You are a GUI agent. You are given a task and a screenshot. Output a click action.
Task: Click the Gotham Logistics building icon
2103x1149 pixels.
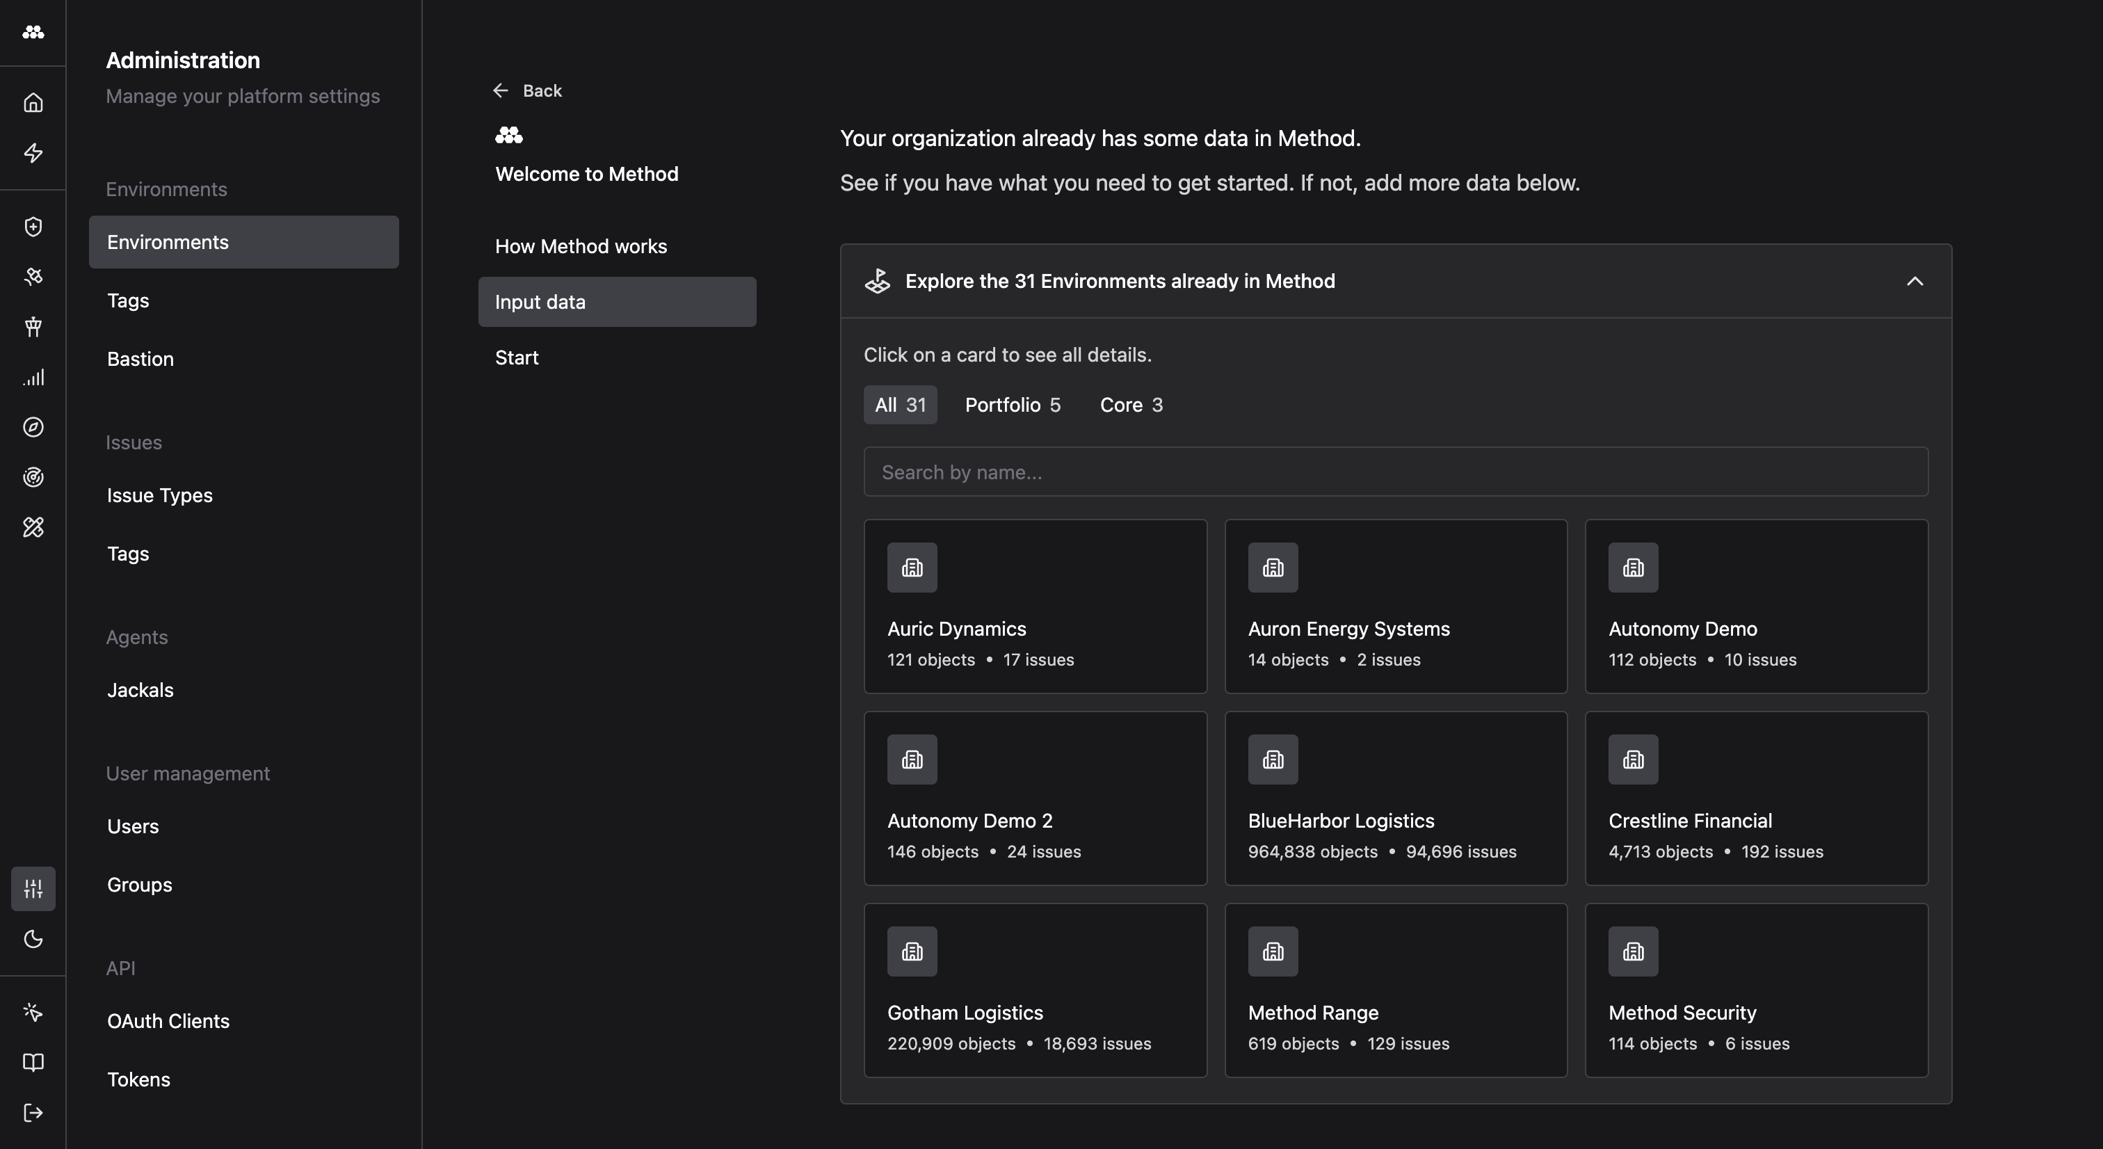click(912, 951)
